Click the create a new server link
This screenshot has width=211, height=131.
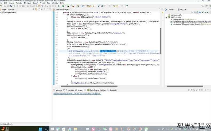pyautogui.click(x=77, y=94)
